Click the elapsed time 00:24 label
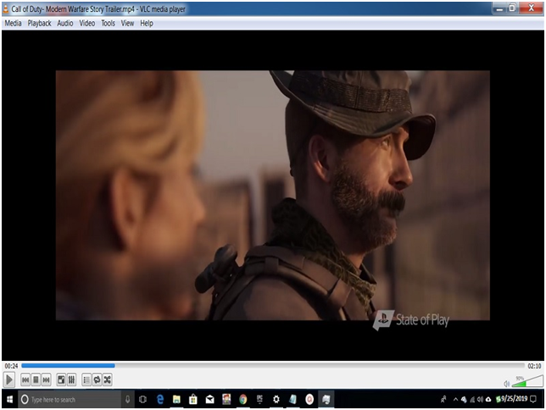Screen dimensions: 546x410 (x=11, y=366)
